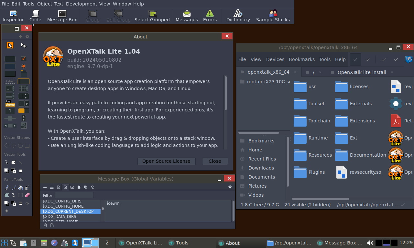Pick the label field object in palette
This screenshot has width=414, height=248.
pyautogui.click(x=10, y=81)
